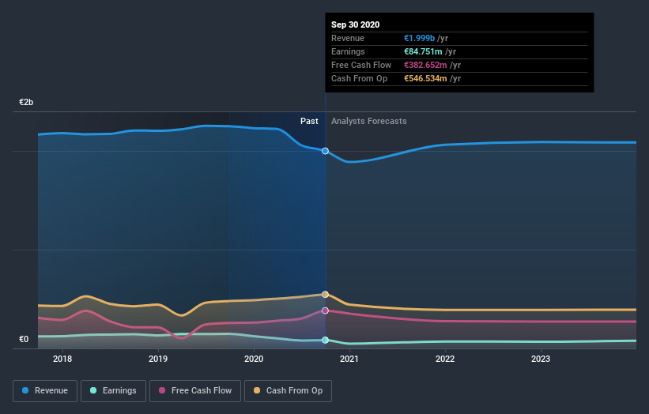
Task: Select the Revenue data point at Sep 2020
Action: point(326,151)
